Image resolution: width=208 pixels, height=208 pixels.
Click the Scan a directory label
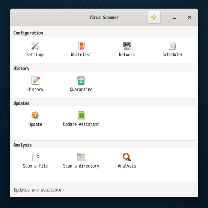click(81, 166)
